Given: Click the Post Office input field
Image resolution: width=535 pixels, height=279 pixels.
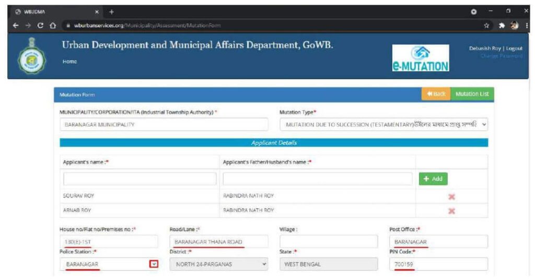Looking at the screenshot, I should pos(438,241).
